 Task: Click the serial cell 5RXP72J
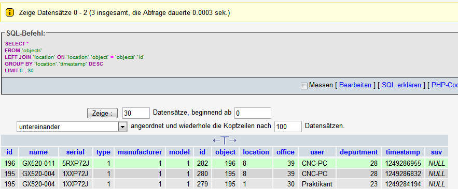pyautogui.click(x=75, y=163)
